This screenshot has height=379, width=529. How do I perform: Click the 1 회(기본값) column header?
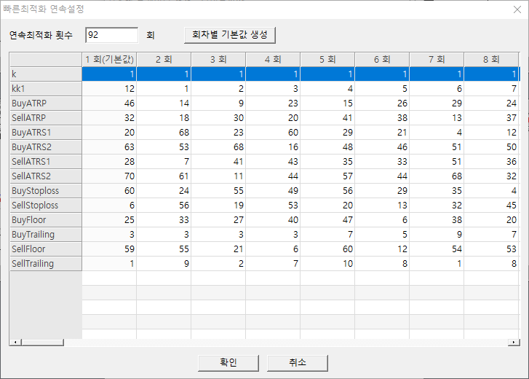pyautogui.click(x=109, y=59)
